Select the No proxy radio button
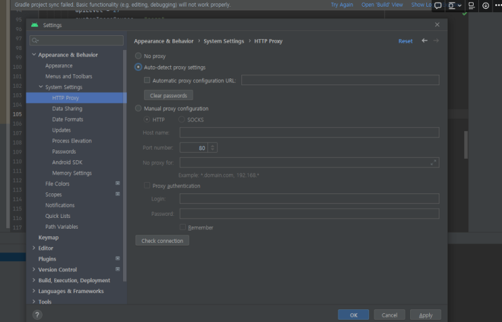Viewport: 502px width, 322px height. click(139, 56)
